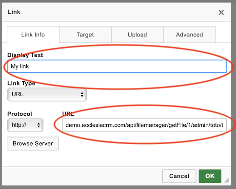The image size is (236, 189).
Task: Open the Link Type dropdown showing URL
Action: (47, 94)
